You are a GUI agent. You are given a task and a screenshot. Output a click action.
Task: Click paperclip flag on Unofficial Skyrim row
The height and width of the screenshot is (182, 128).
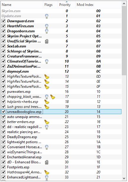point(47,41)
